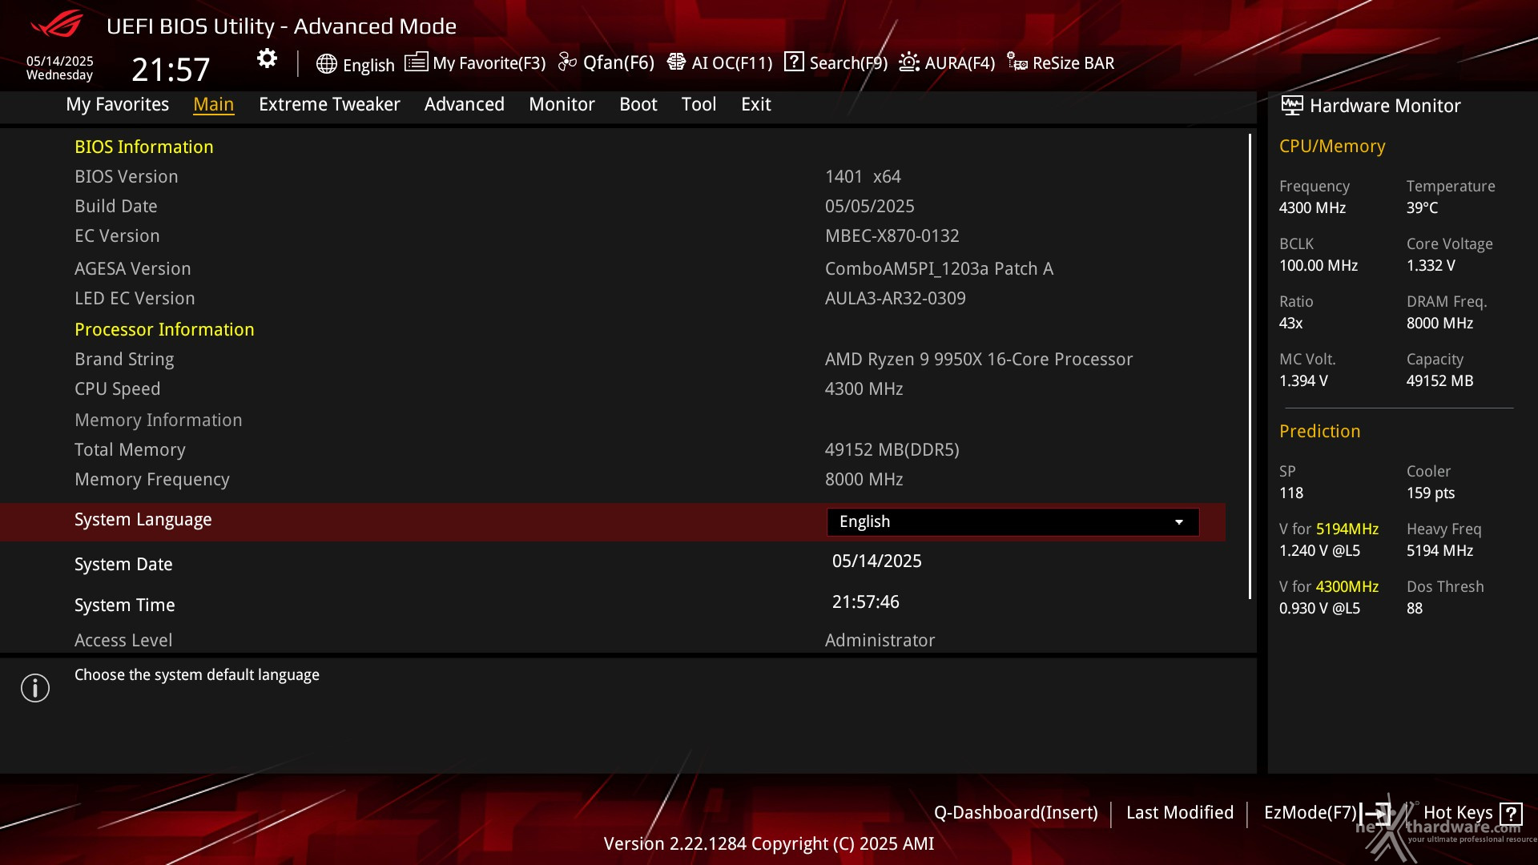1538x865 pixels.
Task: Open My Favorite(F3) list icon
Action: (416, 62)
